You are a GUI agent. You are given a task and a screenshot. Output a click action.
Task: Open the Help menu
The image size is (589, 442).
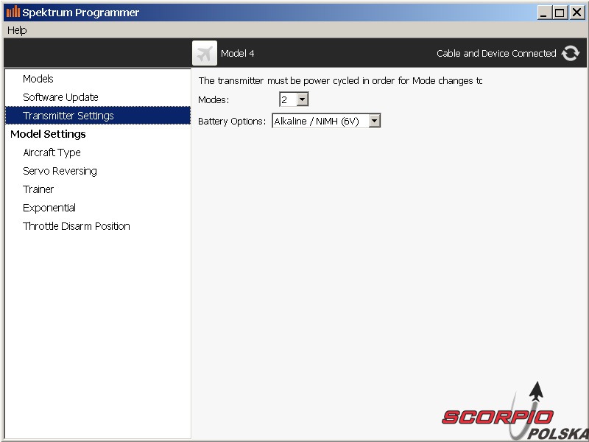pos(17,30)
